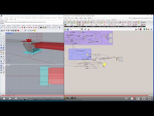
Task: Open Grasshopper preview settings blue sphere dropdown
Action: tap(151, 29)
